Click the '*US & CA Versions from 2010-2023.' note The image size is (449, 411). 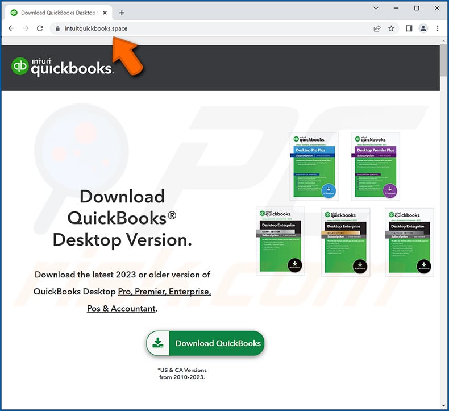pos(182,373)
